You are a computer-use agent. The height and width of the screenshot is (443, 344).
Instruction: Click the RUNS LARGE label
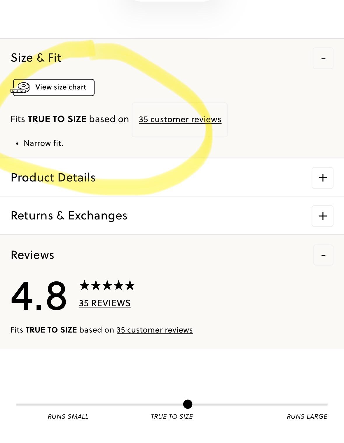[x=307, y=417]
